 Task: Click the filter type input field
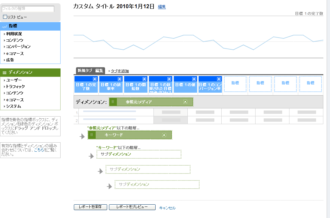[x=28, y=9]
